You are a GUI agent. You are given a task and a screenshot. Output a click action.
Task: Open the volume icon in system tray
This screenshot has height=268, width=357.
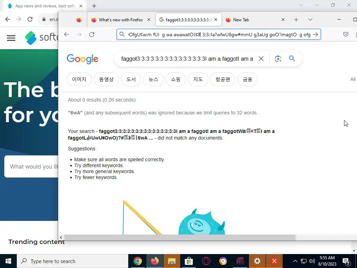(x=312, y=261)
